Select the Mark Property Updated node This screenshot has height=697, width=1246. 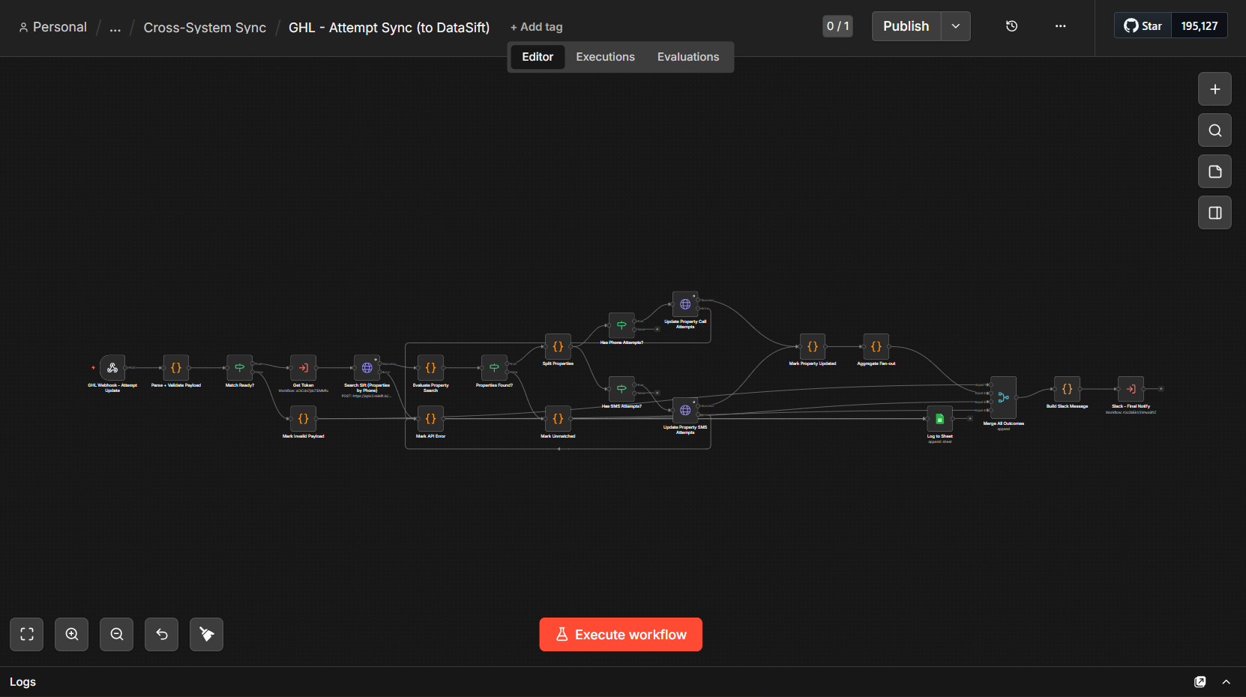[x=813, y=347]
